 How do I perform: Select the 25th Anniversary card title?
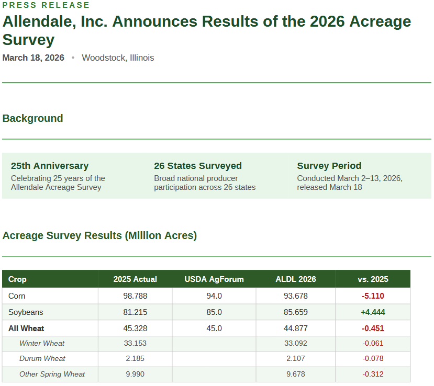[50, 166]
